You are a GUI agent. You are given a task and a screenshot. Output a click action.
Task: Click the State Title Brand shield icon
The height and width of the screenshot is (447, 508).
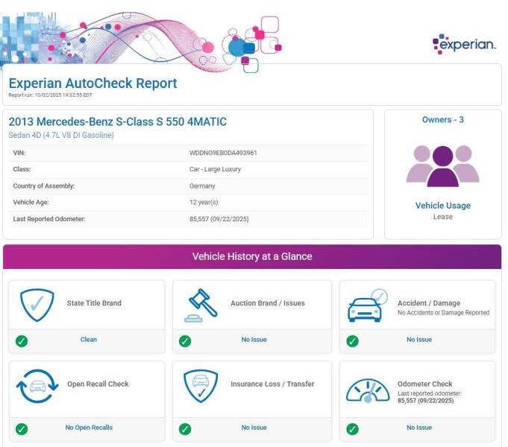[37, 305]
